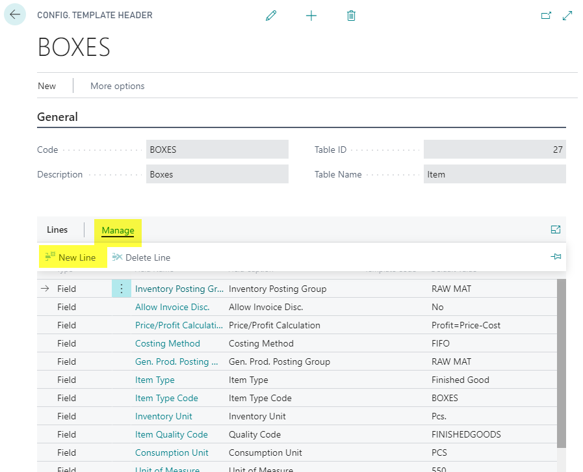Pin the Lines action bar

(556, 257)
